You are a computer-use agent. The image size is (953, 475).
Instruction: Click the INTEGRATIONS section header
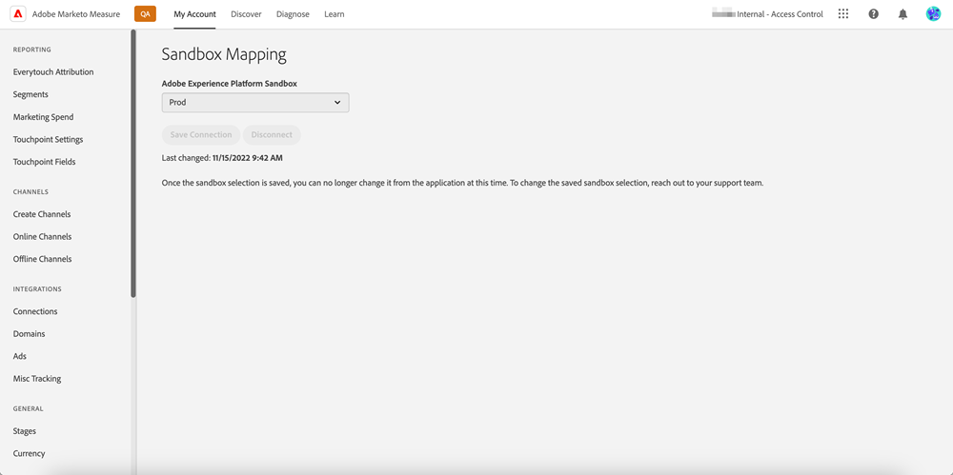[37, 289]
